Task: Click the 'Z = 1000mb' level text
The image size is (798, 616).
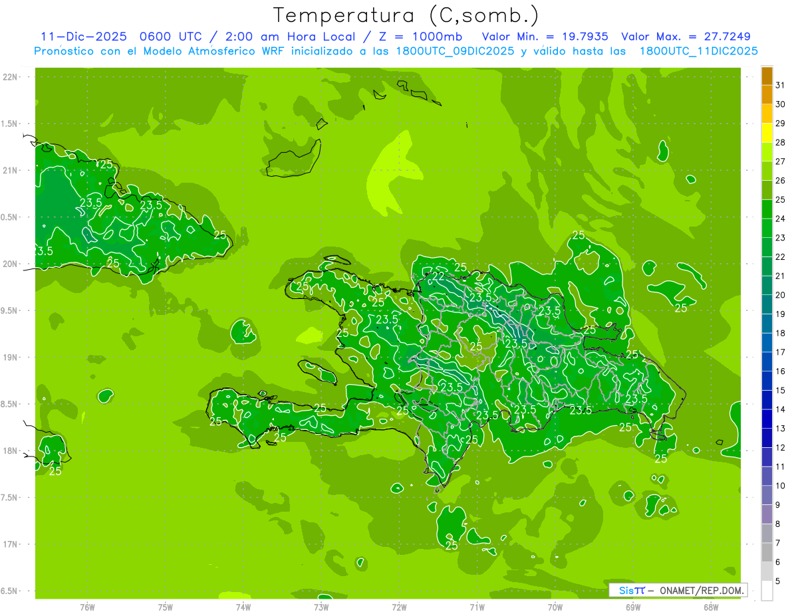Action: [x=422, y=37]
